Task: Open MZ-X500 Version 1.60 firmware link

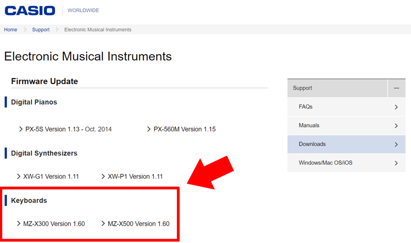Action: 139,224
